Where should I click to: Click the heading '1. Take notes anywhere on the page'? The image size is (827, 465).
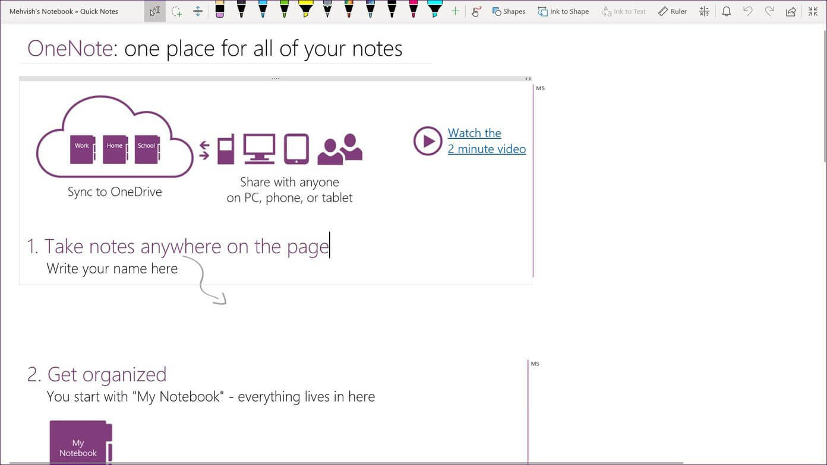click(x=178, y=246)
